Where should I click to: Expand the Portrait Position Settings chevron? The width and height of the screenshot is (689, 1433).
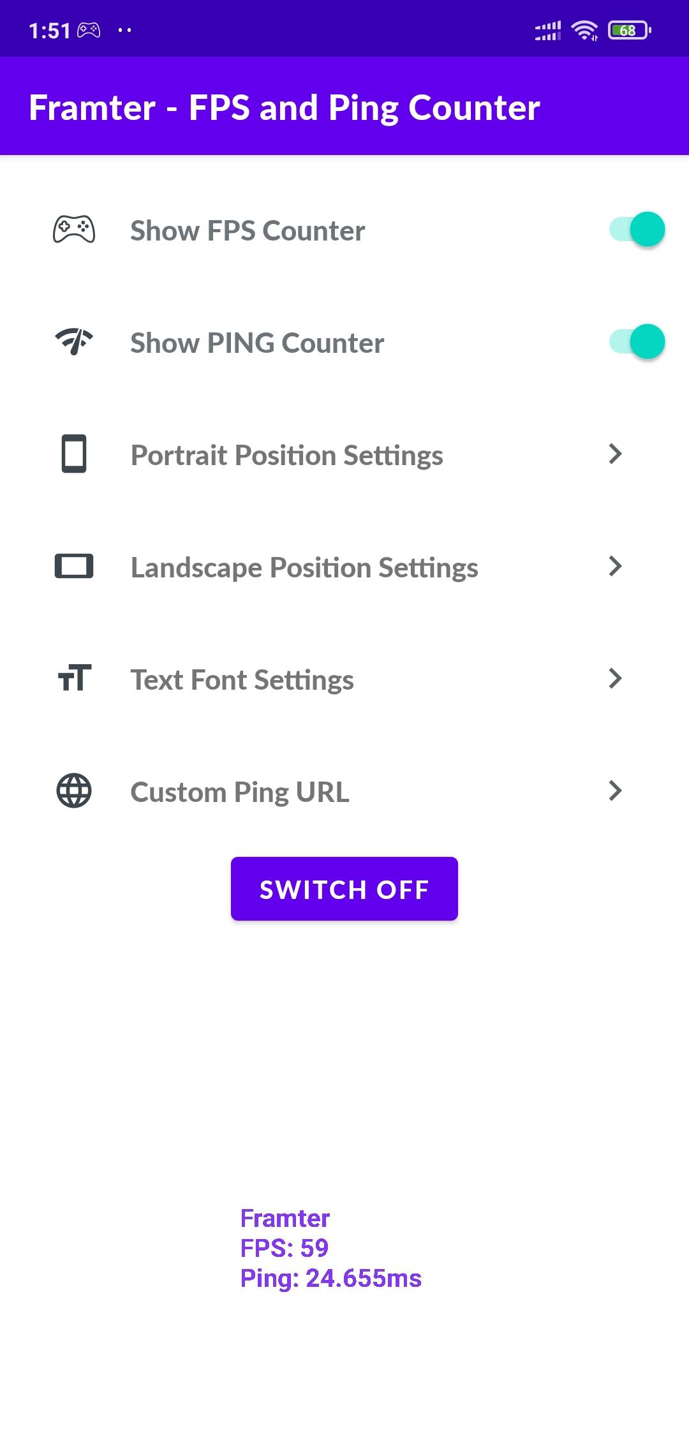click(x=615, y=454)
